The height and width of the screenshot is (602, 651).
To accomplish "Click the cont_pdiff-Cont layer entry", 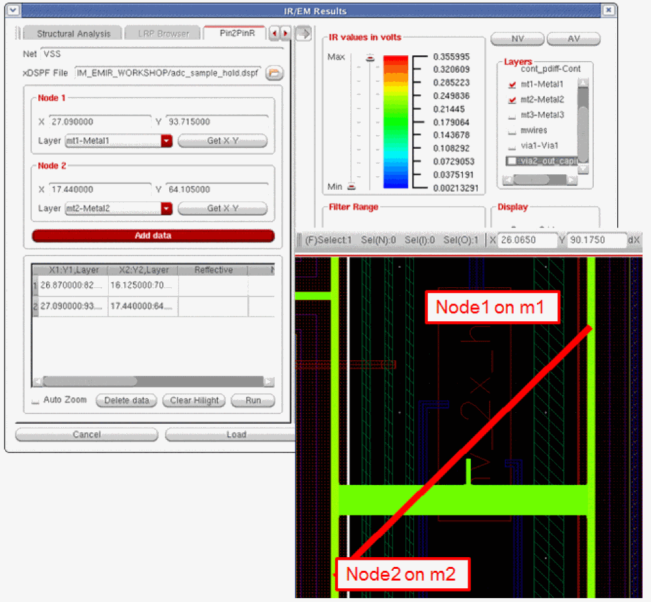I will (x=551, y=70).
